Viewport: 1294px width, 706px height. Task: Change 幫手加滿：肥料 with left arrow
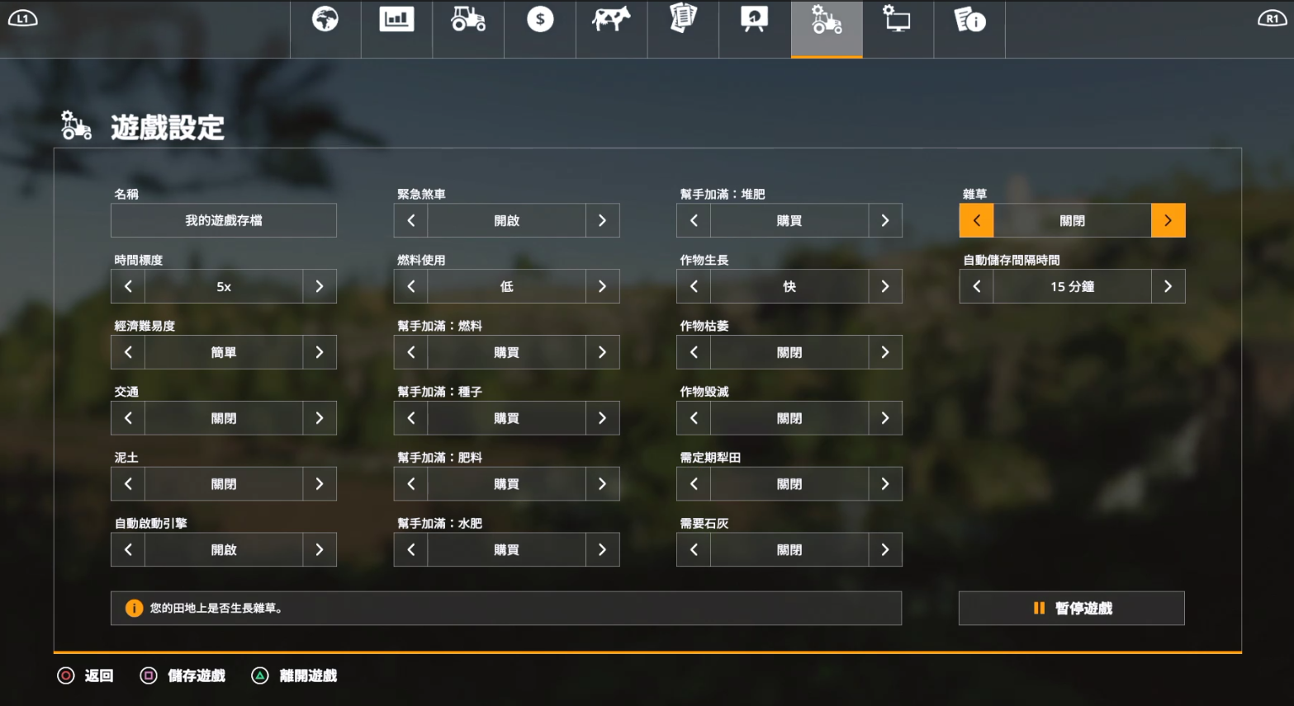pyautogui.click(x=411, y=484)
